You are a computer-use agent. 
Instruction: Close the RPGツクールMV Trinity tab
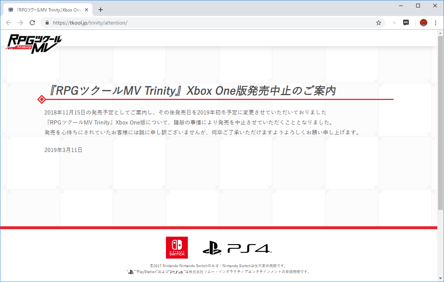(86, 10)
